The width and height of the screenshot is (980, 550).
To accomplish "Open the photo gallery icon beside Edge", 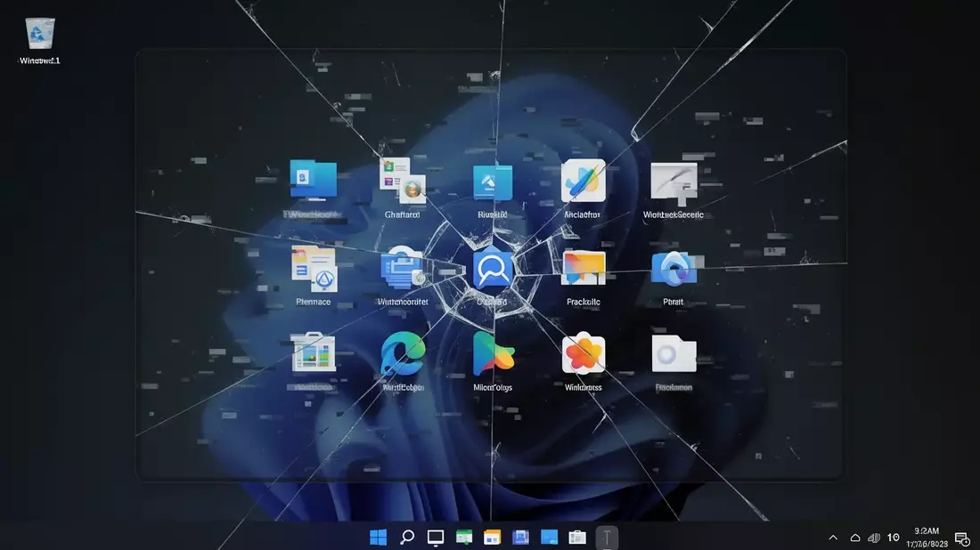I will [313, 352].
